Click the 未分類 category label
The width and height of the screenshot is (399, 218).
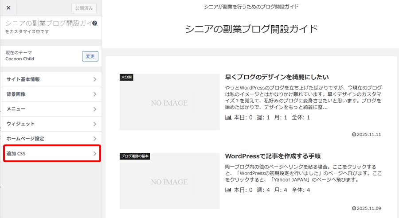[x=126, y=77]
